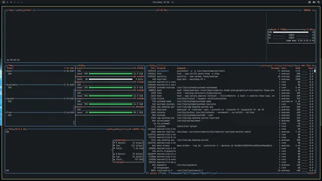Increase update interval with the plus after 2000ms

click(x=312, y=10)
